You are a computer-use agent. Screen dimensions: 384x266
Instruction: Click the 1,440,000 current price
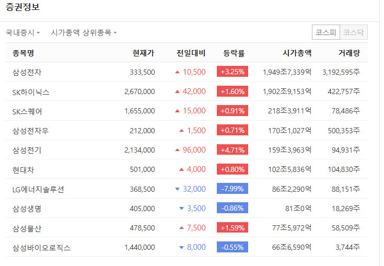(x=139, y=247)
